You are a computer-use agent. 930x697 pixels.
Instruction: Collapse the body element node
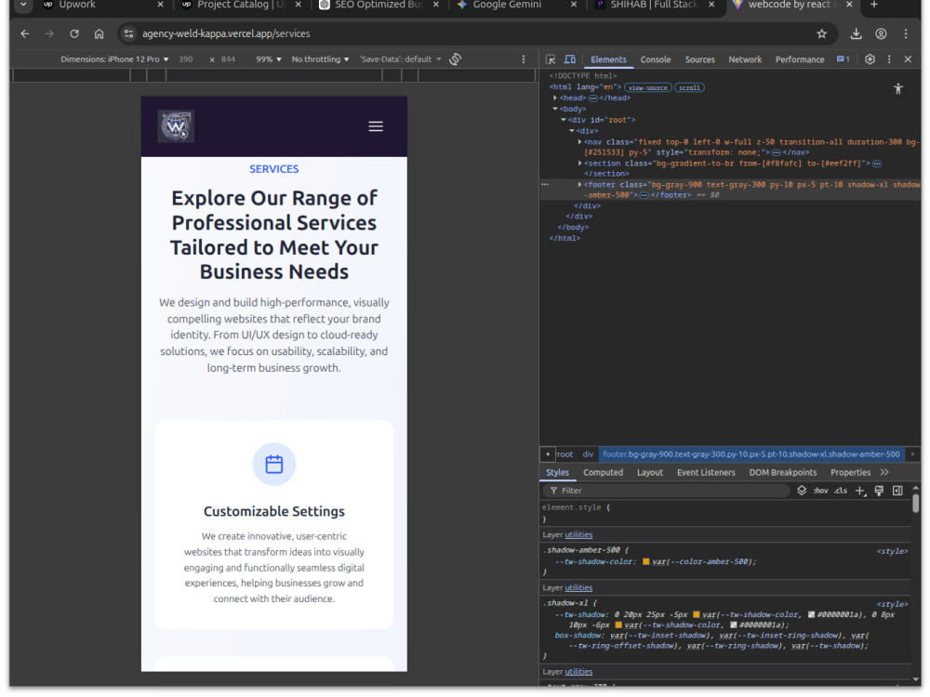pos(555,109)
